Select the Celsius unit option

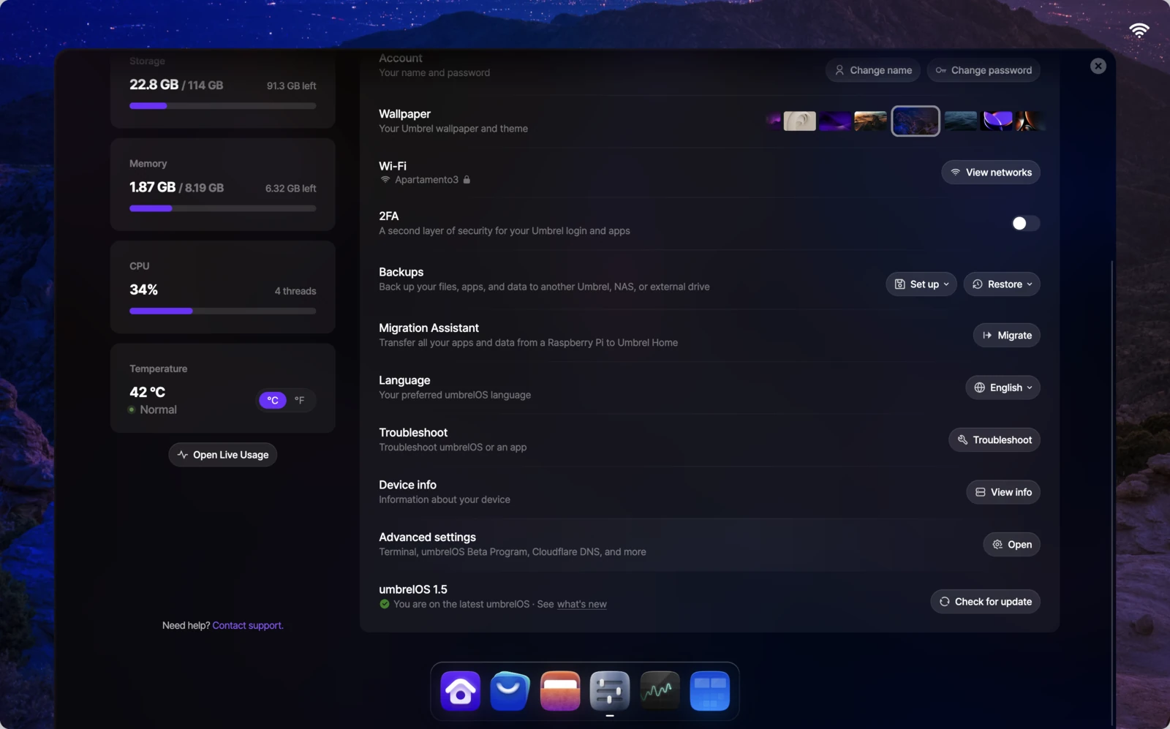271,400
